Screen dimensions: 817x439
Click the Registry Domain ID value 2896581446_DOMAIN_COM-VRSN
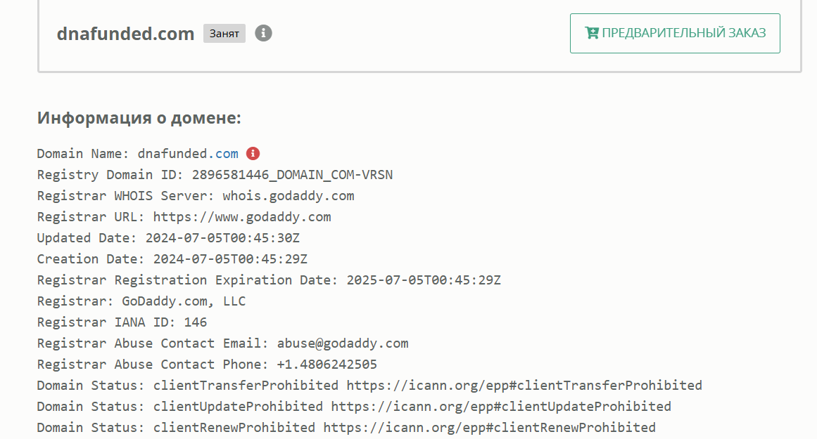click(x=292, y=175)
